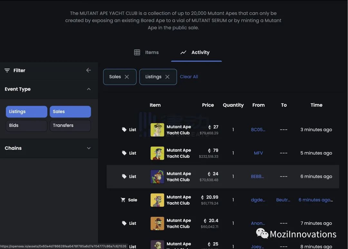Click the Activity trend line icon
The width and height of the screenshot is (348, 249).
183,53
